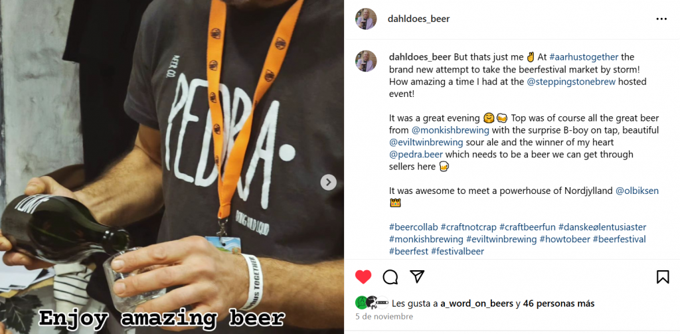Open the dahldoes_beer username in the header
680x334 pixels.
(x=418, y=19)
